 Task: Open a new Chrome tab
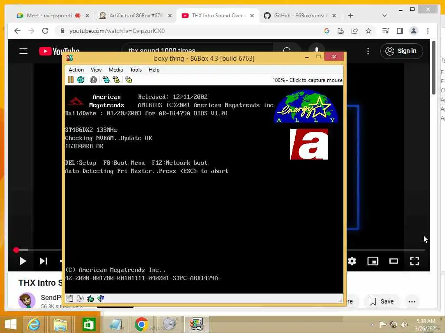coord(351,16)
